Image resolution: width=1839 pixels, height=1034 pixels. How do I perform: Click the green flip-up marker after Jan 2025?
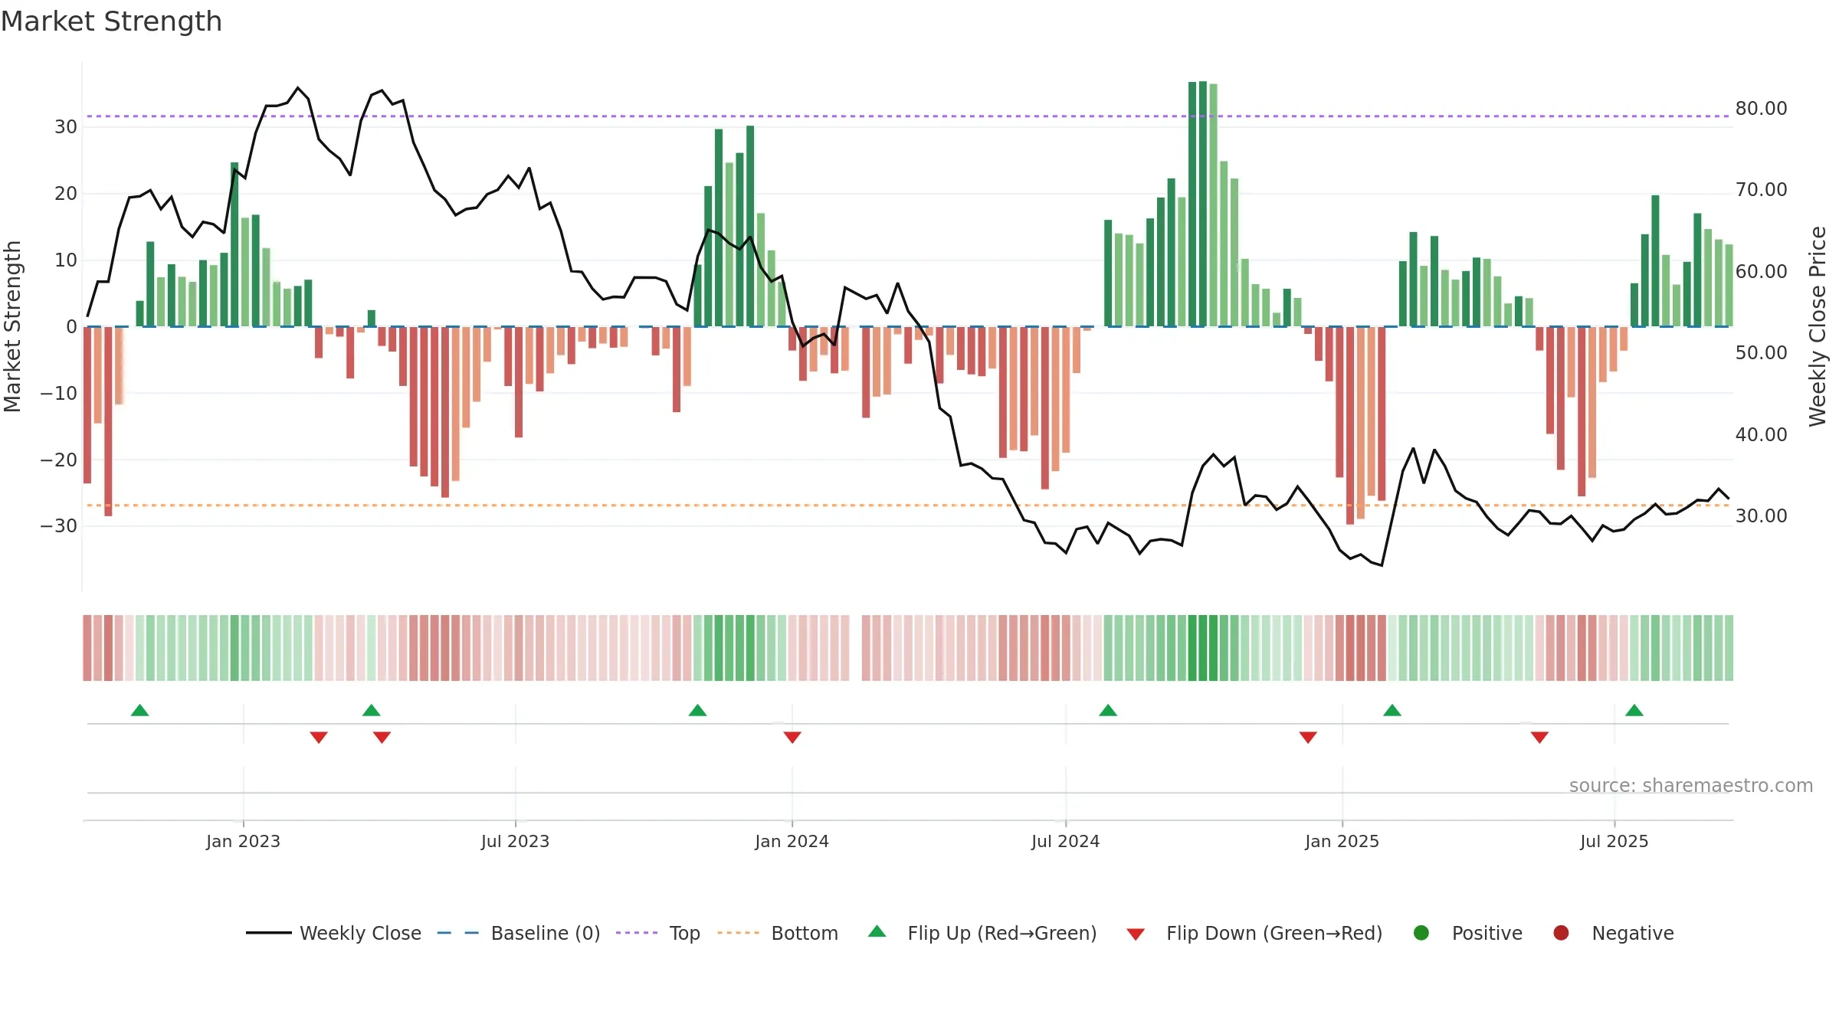pos(1392,710)
